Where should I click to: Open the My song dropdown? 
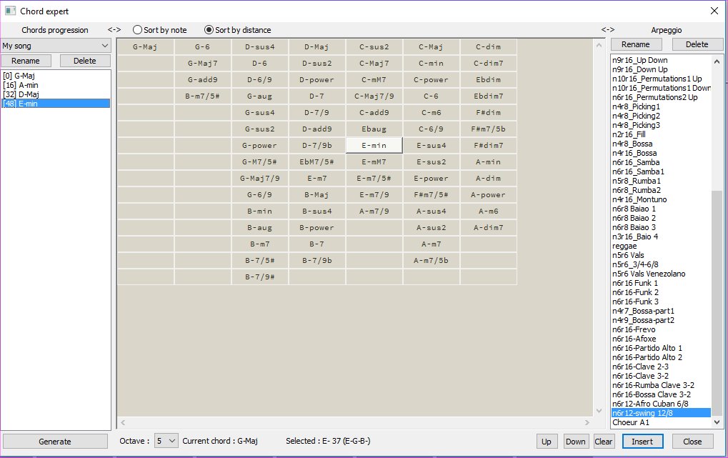(x=56, y=46)
